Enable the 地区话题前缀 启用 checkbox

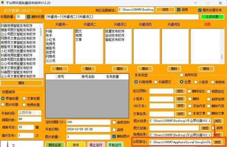pos(179,10)
